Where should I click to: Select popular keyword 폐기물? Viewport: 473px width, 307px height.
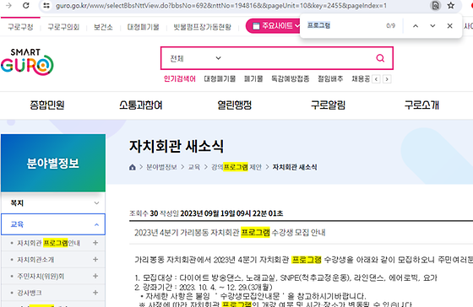tap(253, 79)
